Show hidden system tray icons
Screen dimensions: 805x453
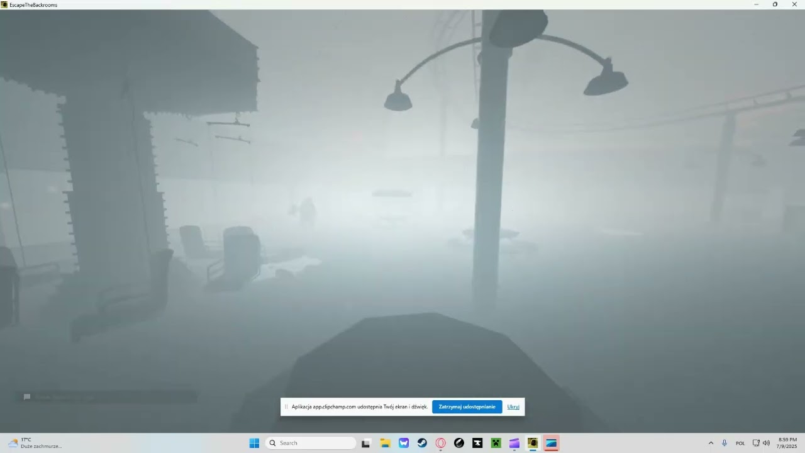tap(711, 443)
